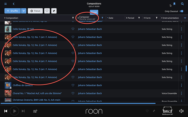Expand the Shuffle dropdown arrow

click(24, 11)
